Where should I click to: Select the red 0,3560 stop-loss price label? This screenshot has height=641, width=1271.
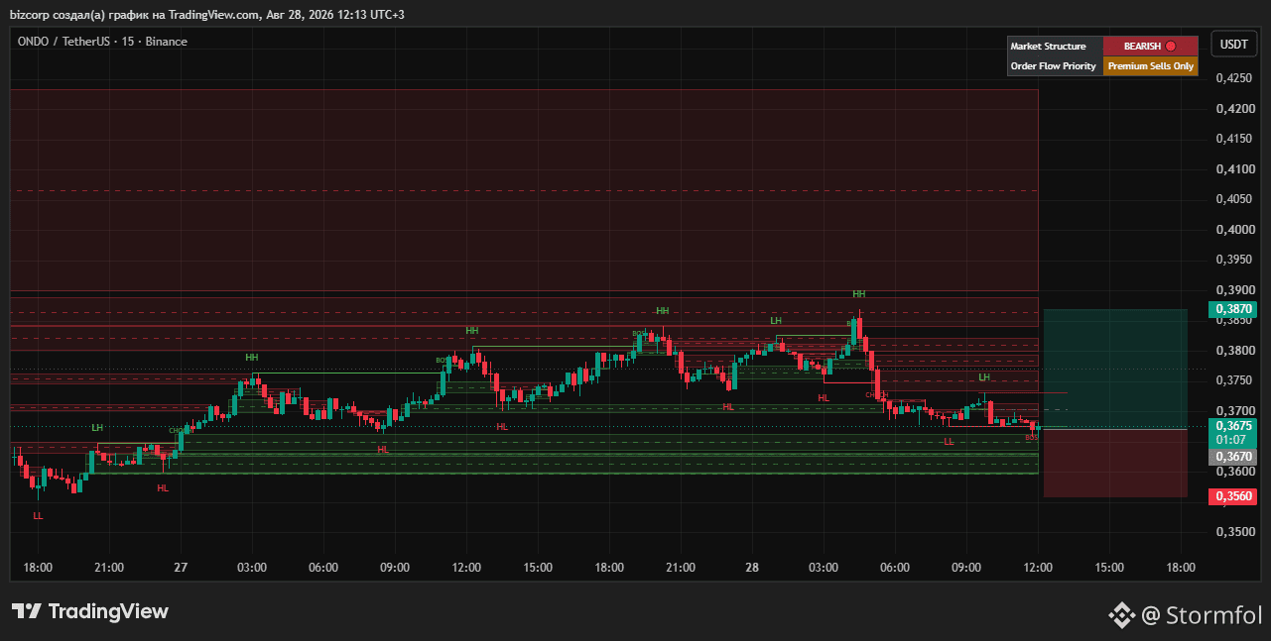point(1234,495)
